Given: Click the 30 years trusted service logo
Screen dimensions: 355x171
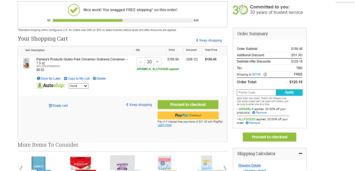Looking at the screenshot, I should pos(240,10).
